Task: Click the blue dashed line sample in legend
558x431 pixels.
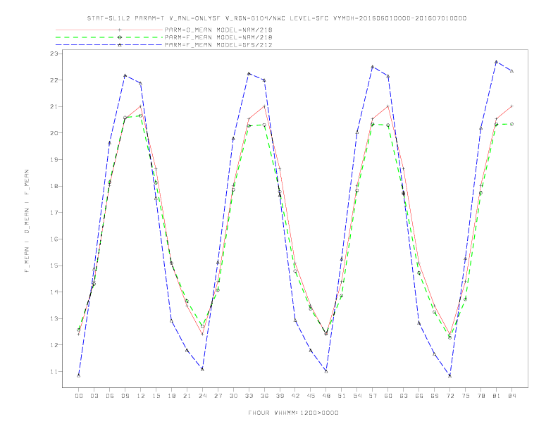Action: 109,45
